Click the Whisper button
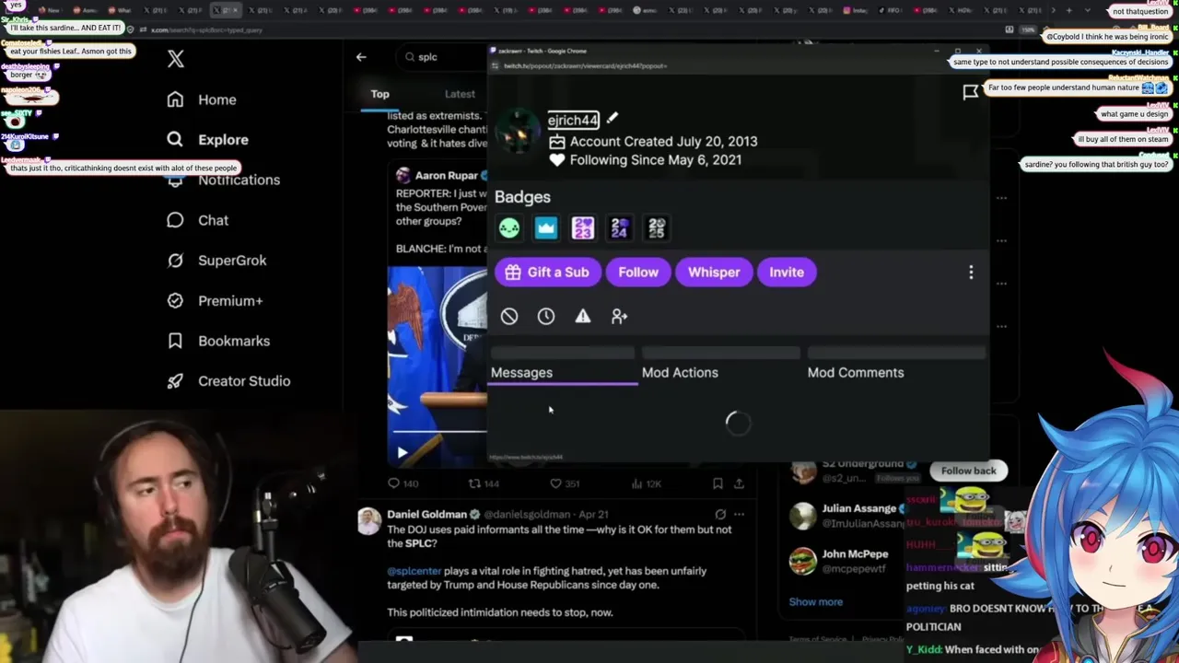 coord(714,272)
